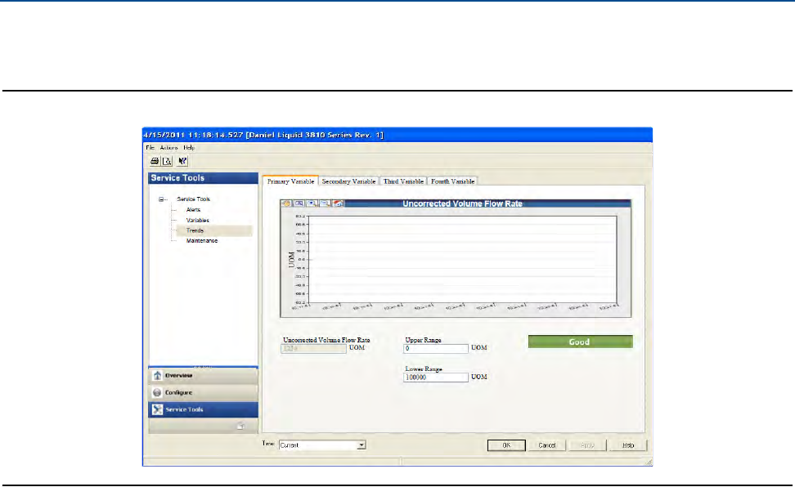The width and height of the screenshot is (795, 487).
Task: Click the zoom out chart icon
Action: pyautogui.click(x=325, y=203)
